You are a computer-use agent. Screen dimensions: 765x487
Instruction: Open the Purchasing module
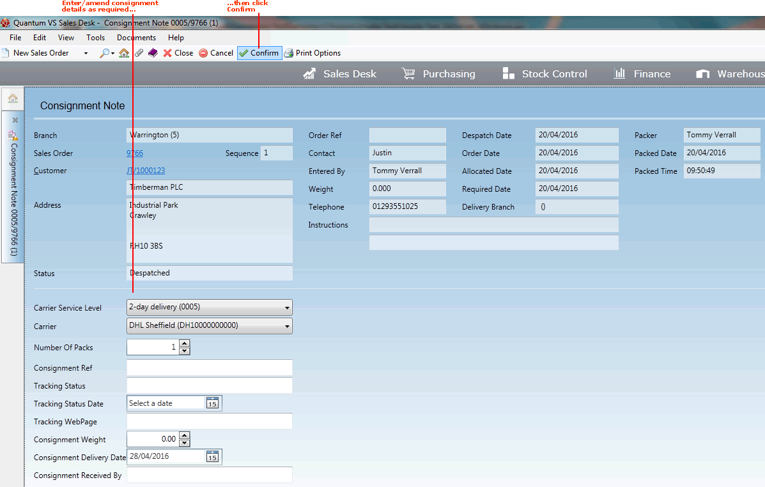[438, 73]
